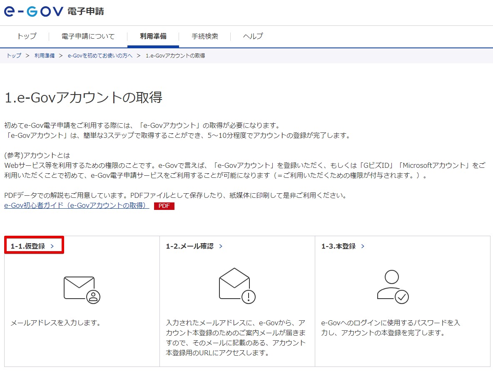
Task: Click the line starting 初めてe-Gov電子申請を
Action: pos(142,125)
